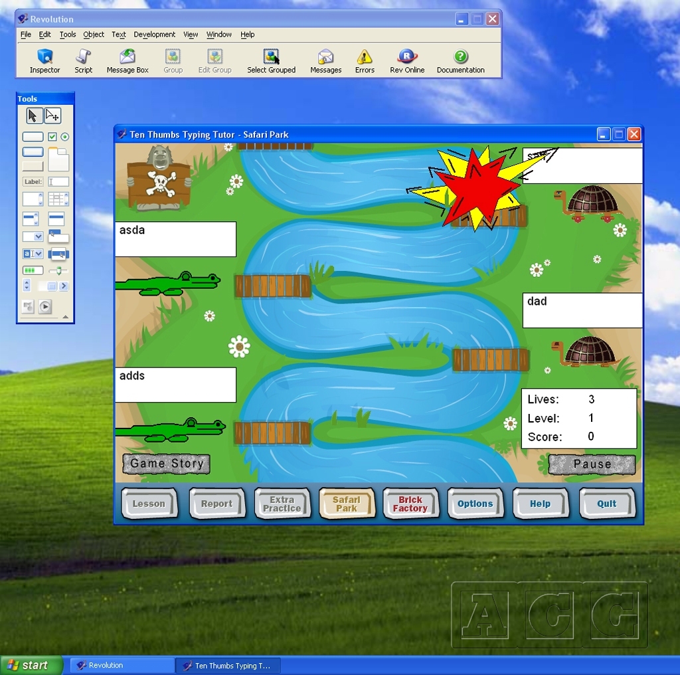
Task: Pick the pulldown menu tool
Action: click(58, 236)
